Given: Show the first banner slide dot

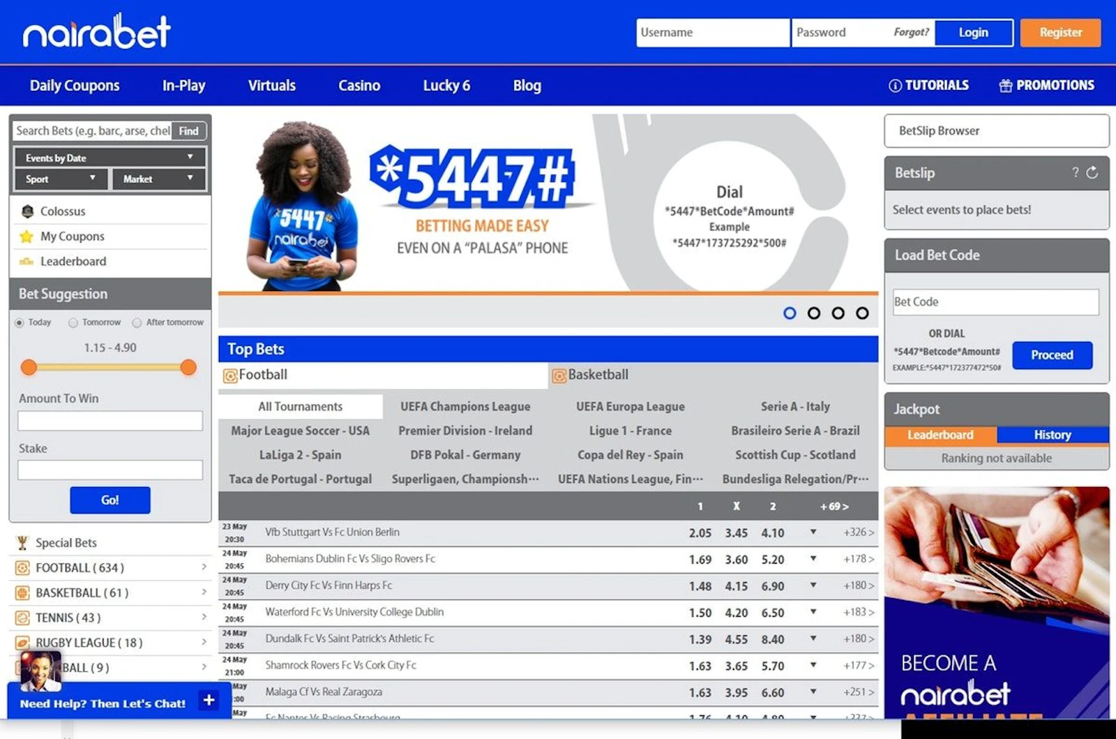Looking at the screenshot, I should pyautogui.click(x=790, y=313).
